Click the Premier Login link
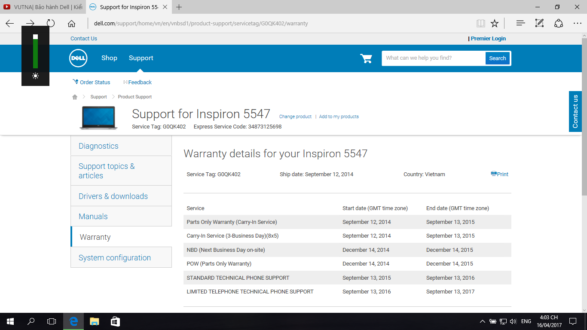Viewport: 587px width, 330px height. [488, 39]
